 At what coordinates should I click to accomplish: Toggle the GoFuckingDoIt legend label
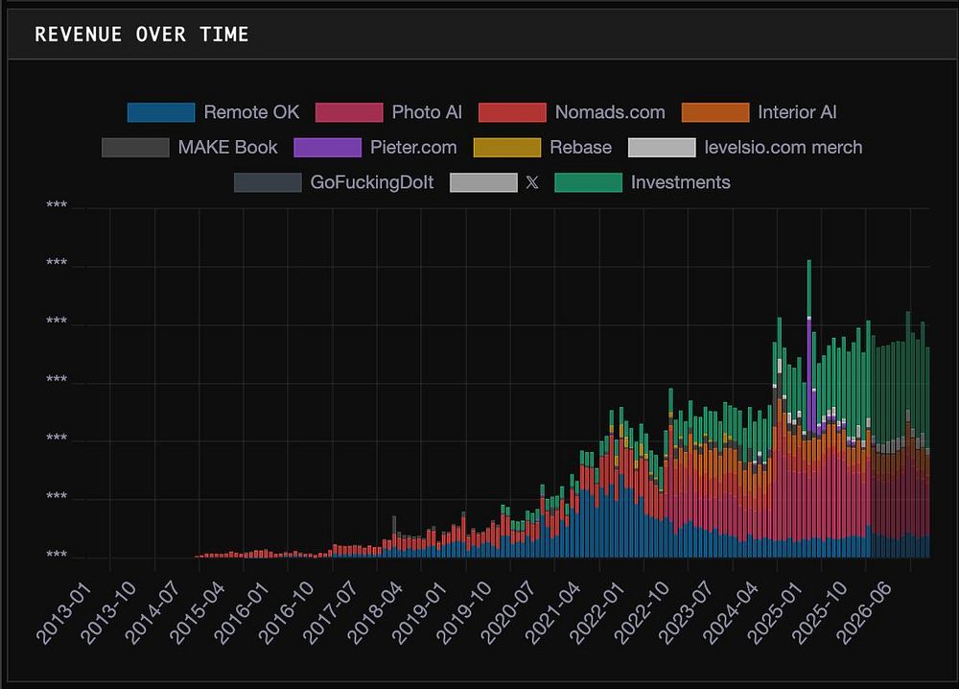tap(372, 182)
